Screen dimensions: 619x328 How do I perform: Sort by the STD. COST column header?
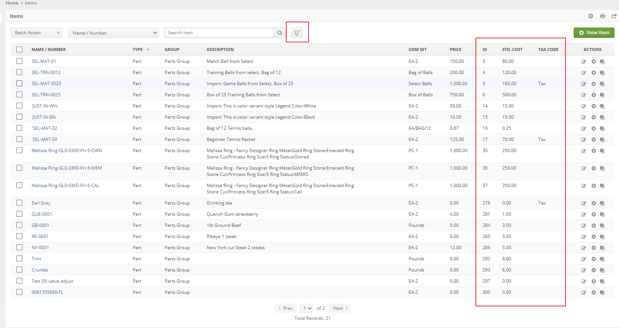pyautogui.click(x=512, y=49)
